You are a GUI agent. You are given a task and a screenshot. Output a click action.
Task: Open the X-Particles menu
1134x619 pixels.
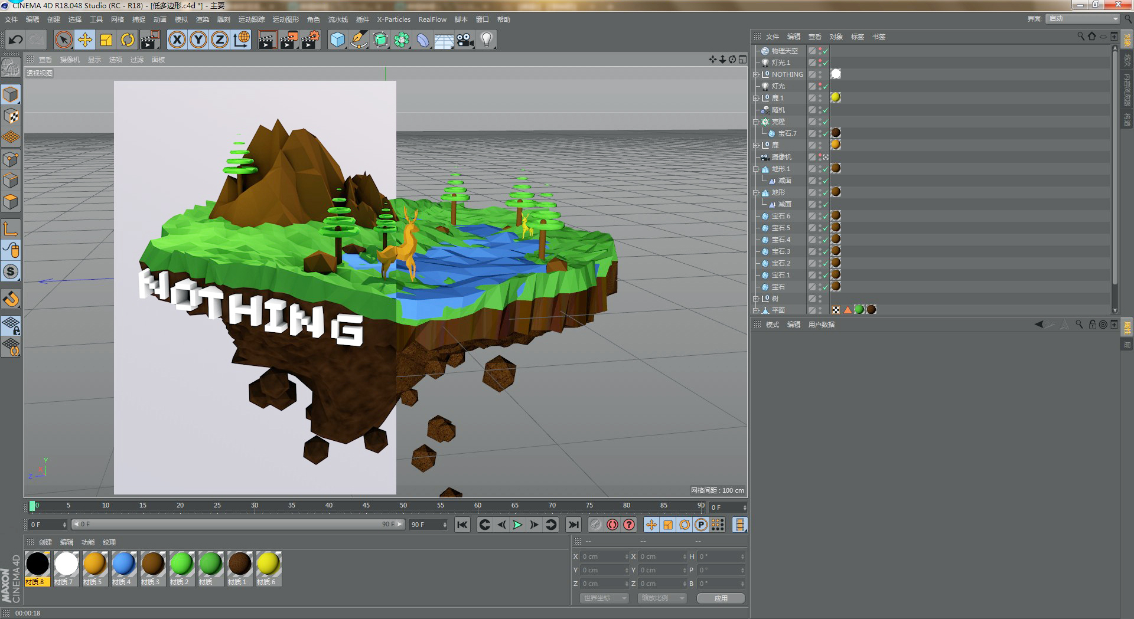click(x=394, y=19)
